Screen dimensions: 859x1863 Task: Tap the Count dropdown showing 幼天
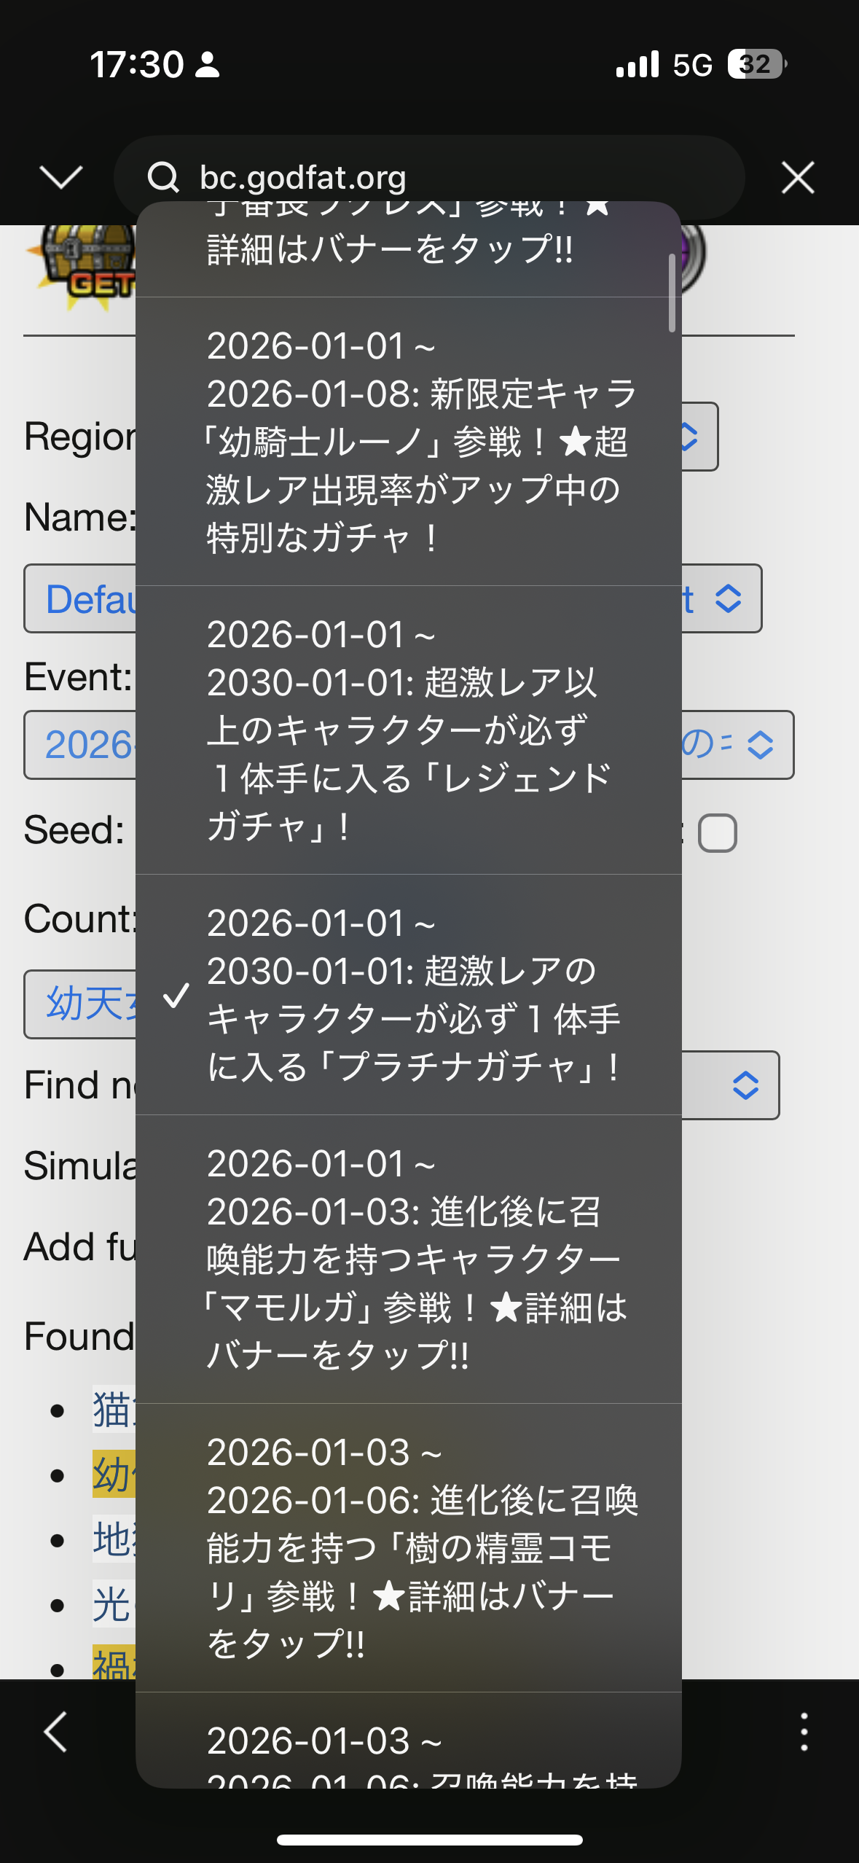80,1004
